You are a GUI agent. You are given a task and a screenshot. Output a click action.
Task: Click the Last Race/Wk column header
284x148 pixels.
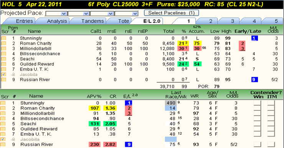pos(176,95)
